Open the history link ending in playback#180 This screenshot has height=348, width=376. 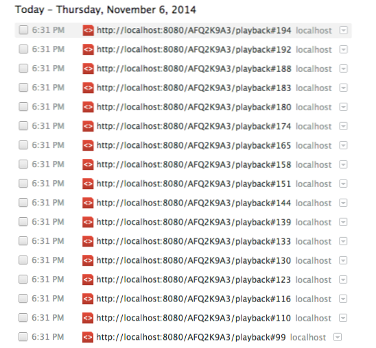pyautogui.click(x=193, y=107)
